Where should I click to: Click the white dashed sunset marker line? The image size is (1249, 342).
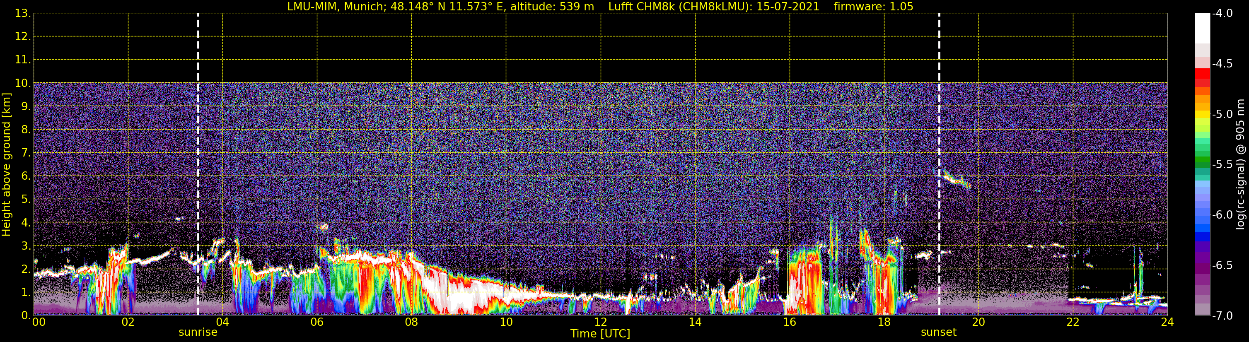939,164
